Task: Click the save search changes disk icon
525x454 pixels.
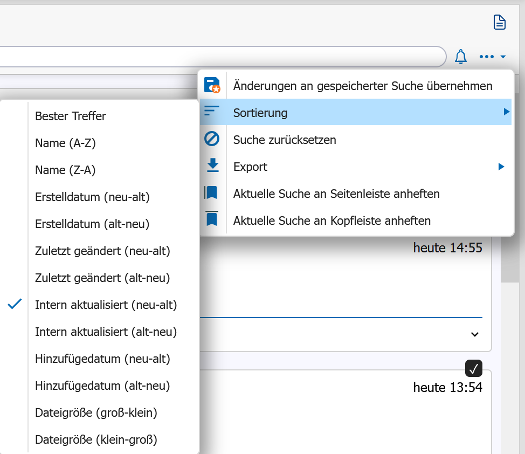Action: pyautogui.click(x=212, y=85)
